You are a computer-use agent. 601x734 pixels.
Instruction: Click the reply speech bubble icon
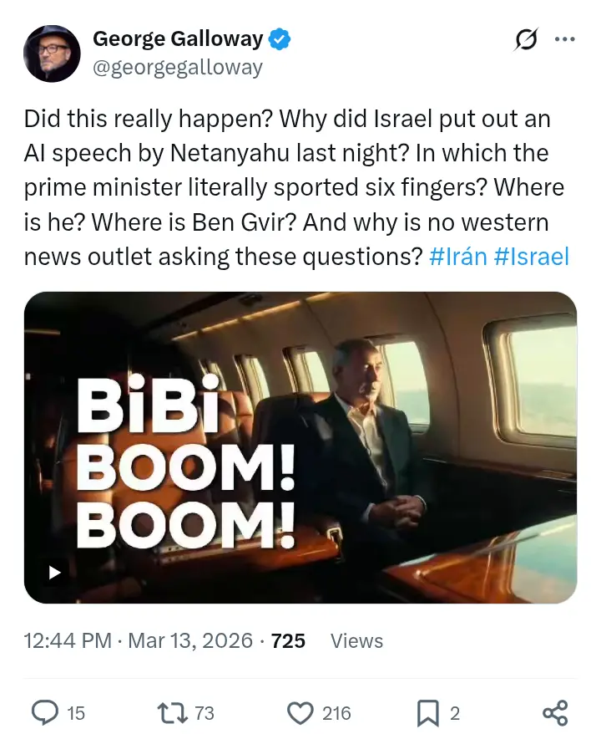point(43,712)
